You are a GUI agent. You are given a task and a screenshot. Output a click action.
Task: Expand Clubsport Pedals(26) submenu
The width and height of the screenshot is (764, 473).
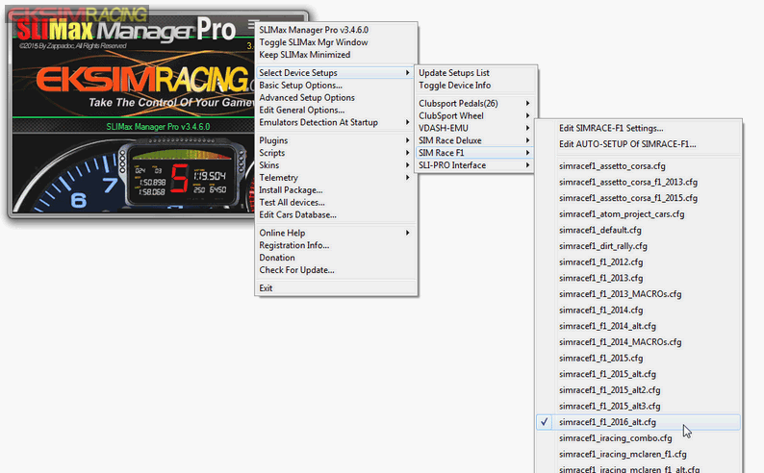[475, 103]
